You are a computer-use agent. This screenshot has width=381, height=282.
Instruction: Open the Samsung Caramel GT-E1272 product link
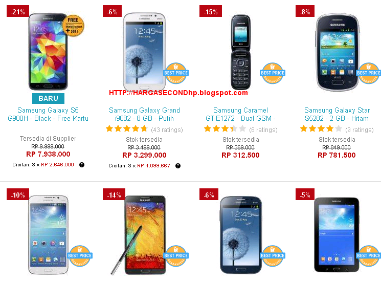[240, 114]
